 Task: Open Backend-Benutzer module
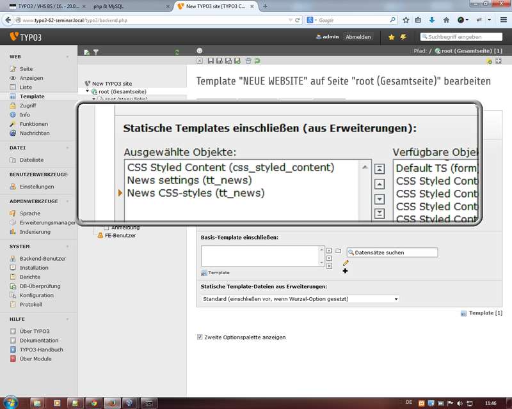[42, 258]
